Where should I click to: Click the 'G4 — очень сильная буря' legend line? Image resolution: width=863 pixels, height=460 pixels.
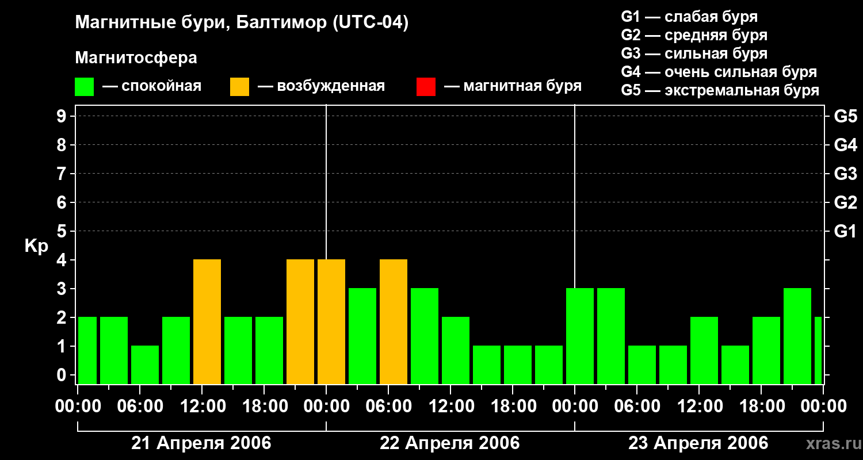click(x=719, y=72)
